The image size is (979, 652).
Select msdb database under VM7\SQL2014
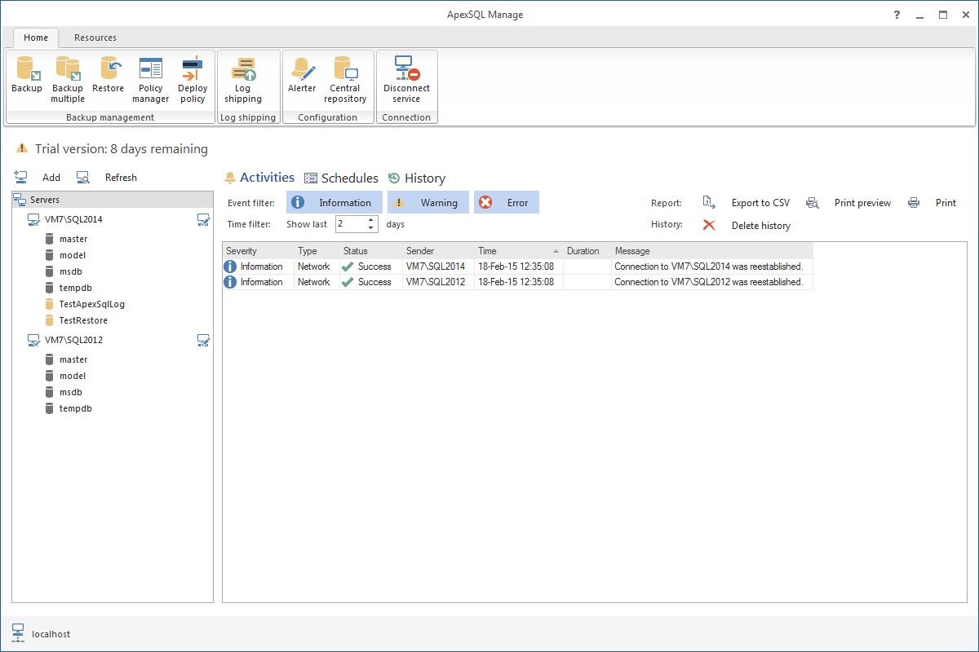[x=71, y=271]
